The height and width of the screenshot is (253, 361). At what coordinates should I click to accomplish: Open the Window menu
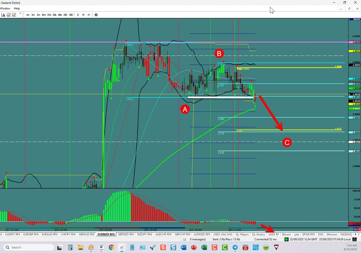[x=5, y=8]
